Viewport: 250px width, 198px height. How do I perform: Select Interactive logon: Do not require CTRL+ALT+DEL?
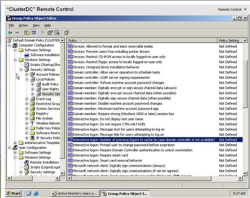109,124
